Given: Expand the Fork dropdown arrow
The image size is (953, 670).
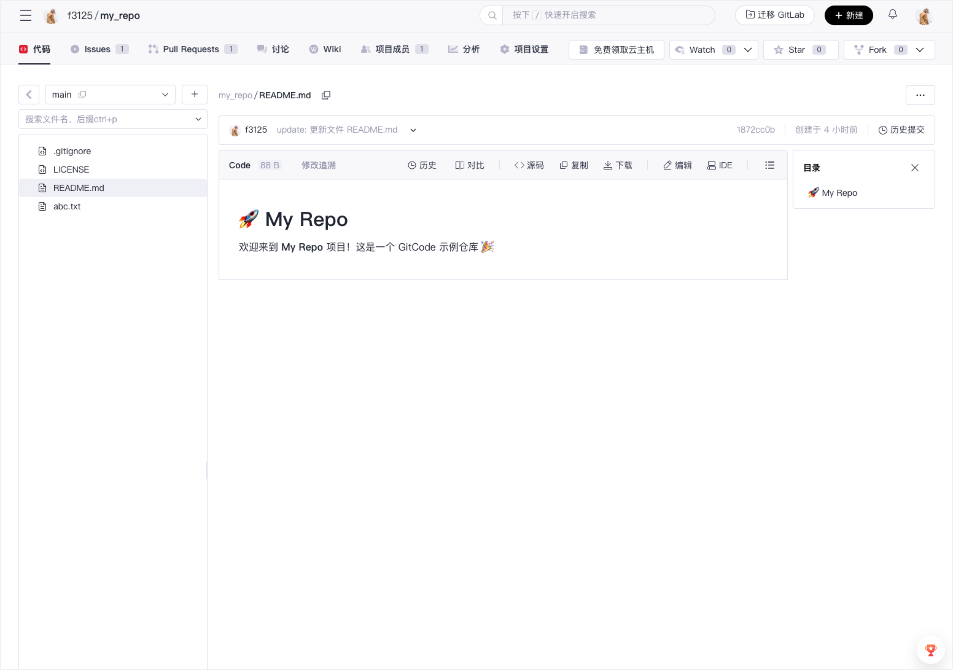Looking at the screenshot, I should (919, 50).
